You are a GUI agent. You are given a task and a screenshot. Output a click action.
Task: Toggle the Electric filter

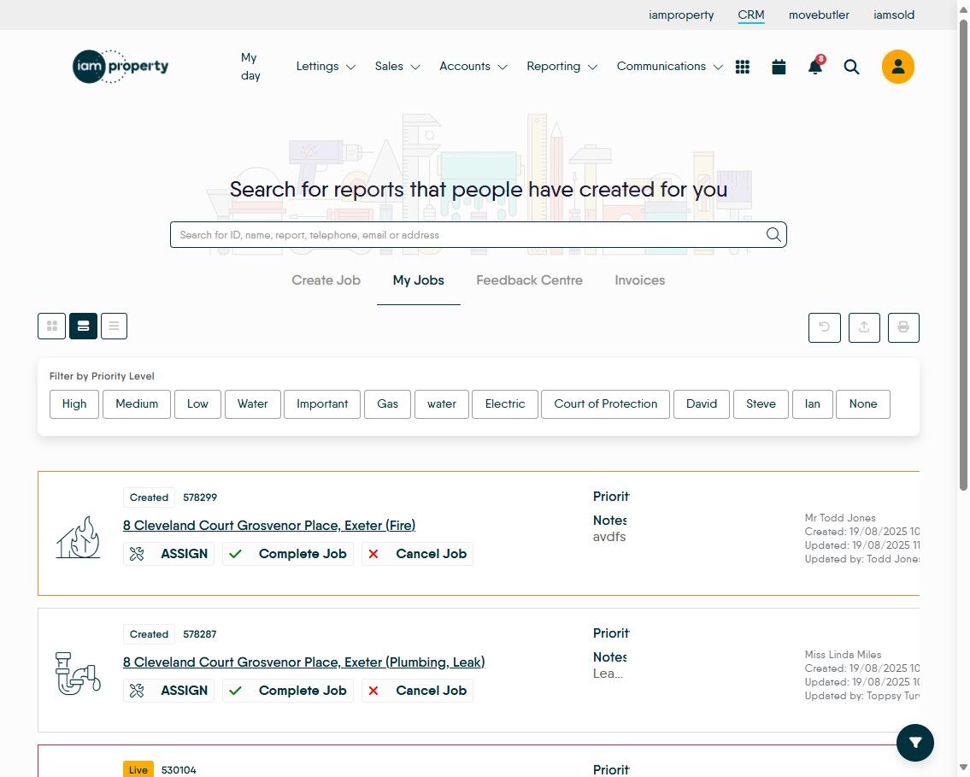tap(505, 404)
